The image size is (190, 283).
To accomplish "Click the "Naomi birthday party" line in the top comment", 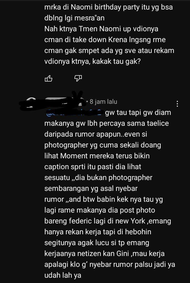I will tap(108, 8).
